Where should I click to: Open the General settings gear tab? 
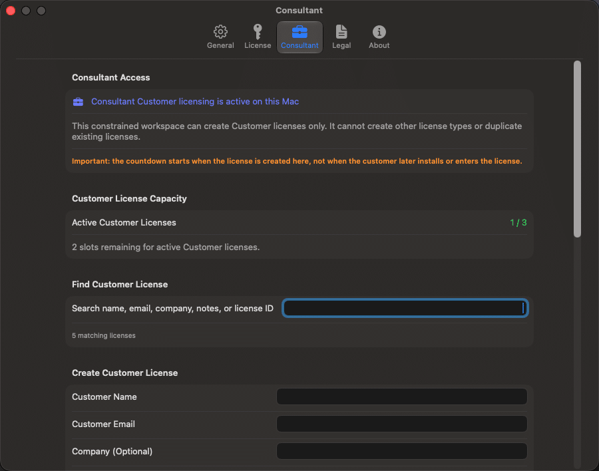220,37
